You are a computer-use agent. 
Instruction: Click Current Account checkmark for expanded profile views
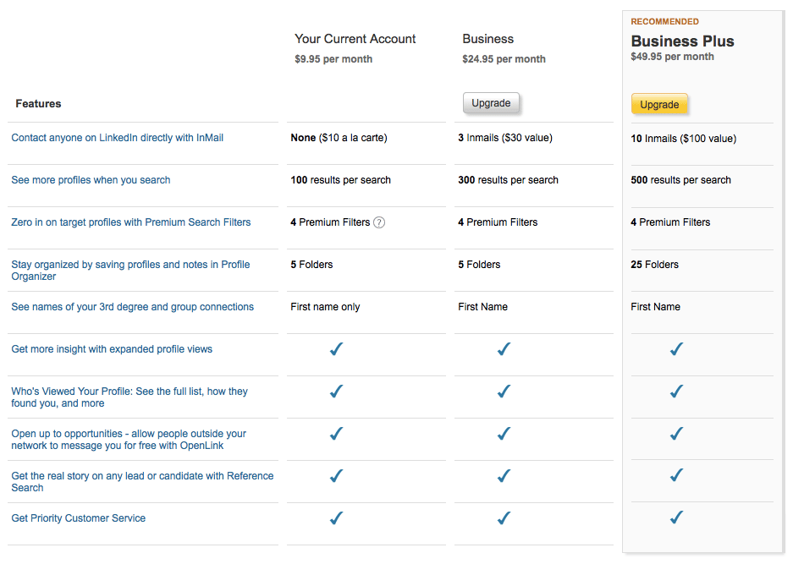[336, 348]
